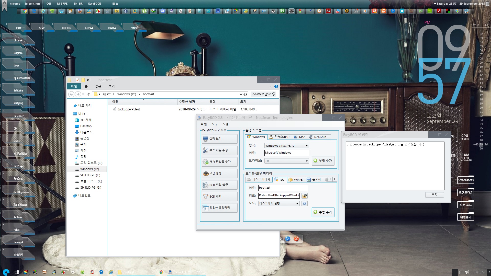Image resolution: width=491 pixels, height=276 pixels.
Task: Open BCD 배치 tool
Action: click(x=219, y=196)
